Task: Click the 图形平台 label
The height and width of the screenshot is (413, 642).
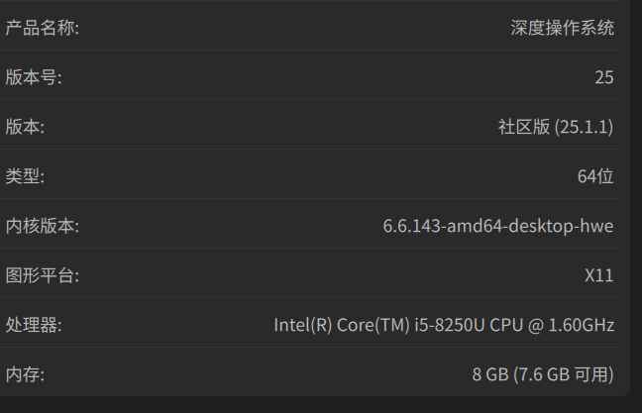Action: tap(43, 275)
